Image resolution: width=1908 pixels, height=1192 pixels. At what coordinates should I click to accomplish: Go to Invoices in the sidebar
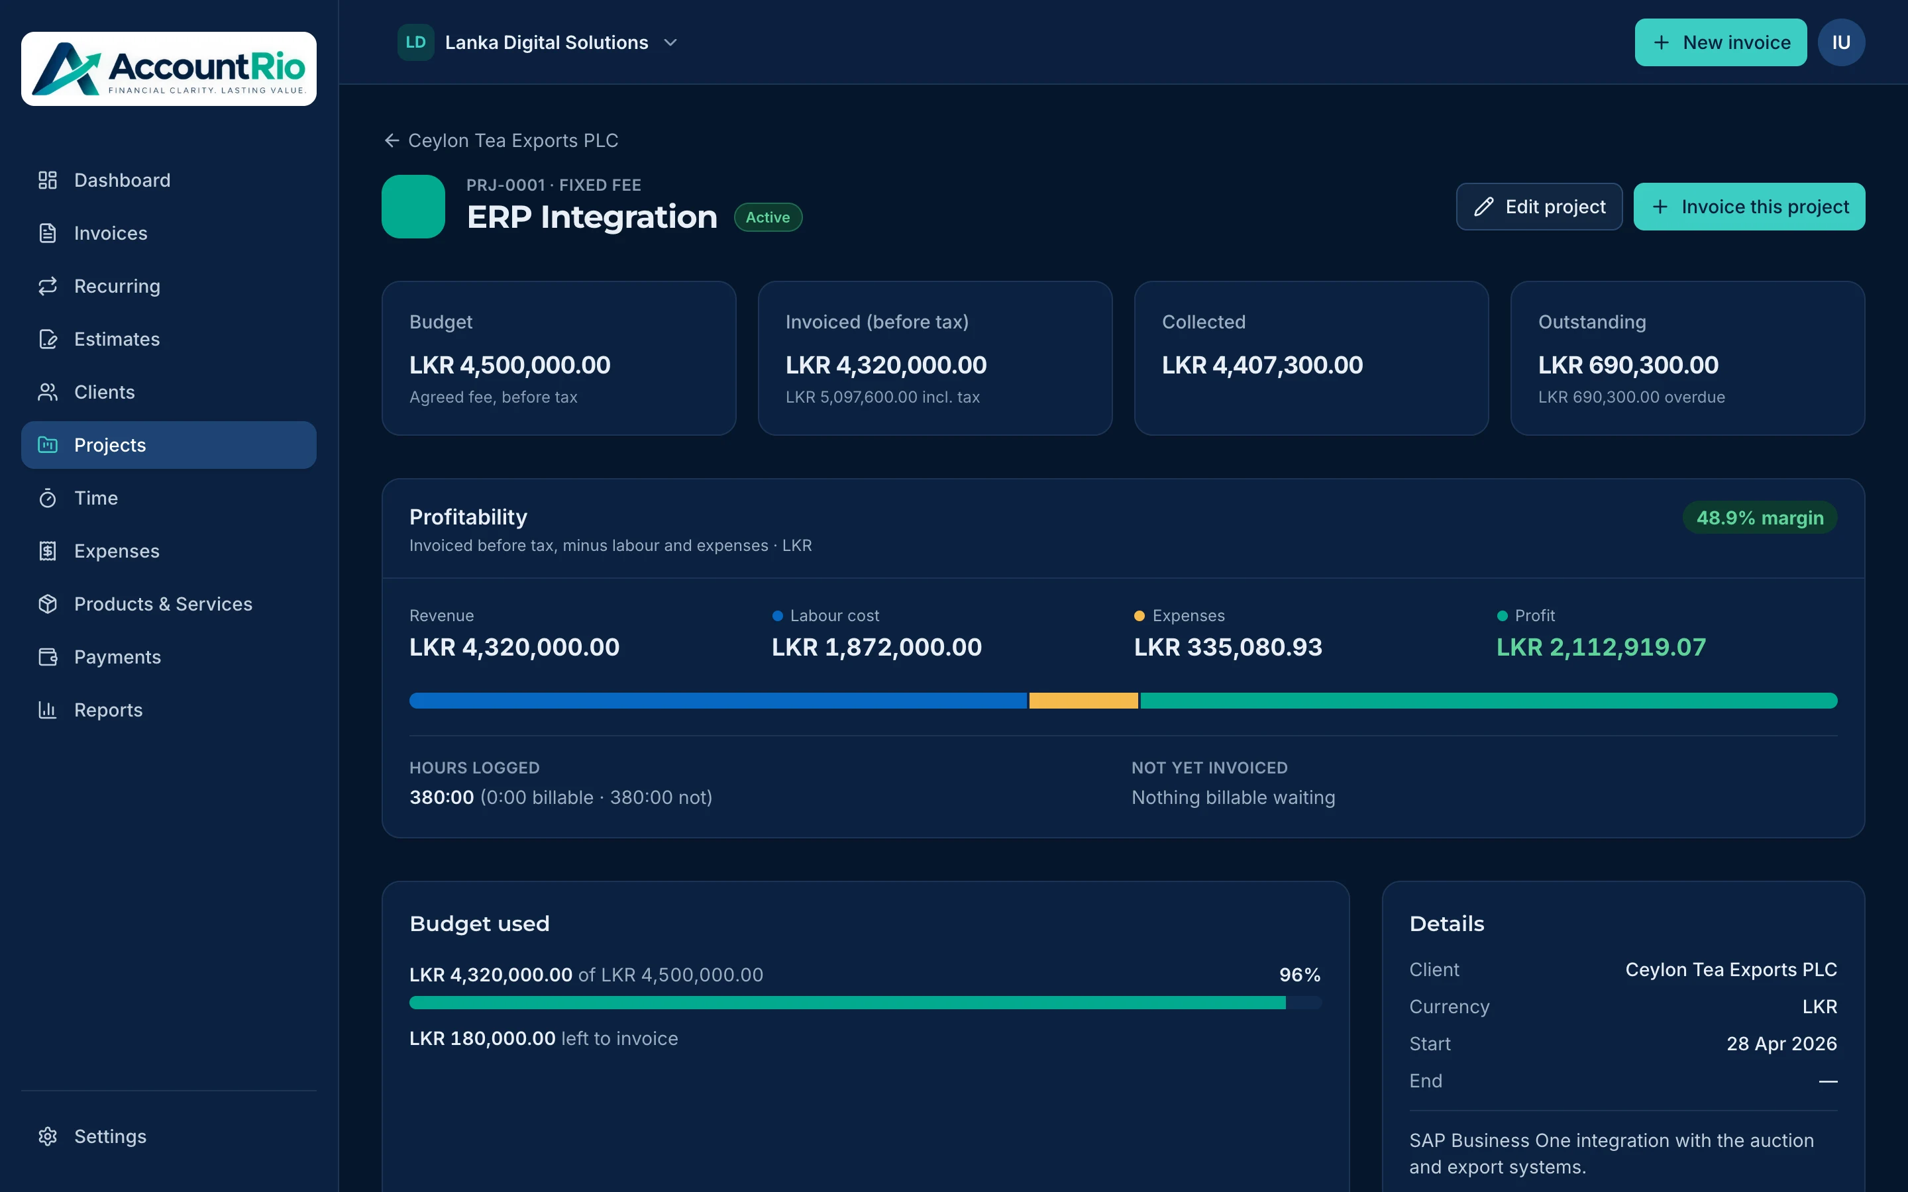tap(169, 233)
